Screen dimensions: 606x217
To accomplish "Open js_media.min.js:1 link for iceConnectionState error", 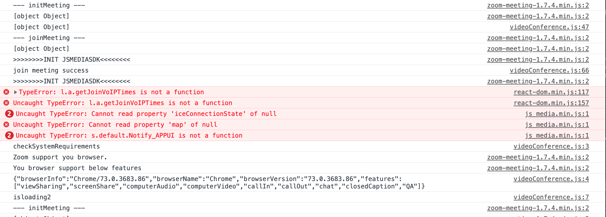I will tap(557, 114).
